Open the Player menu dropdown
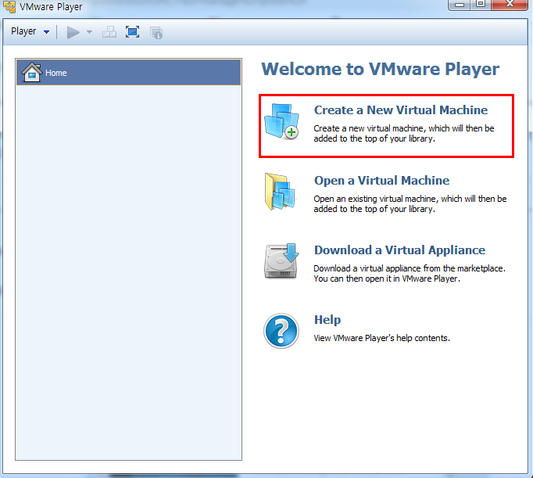Screen dimensions: 533x478 pos(30,31)
